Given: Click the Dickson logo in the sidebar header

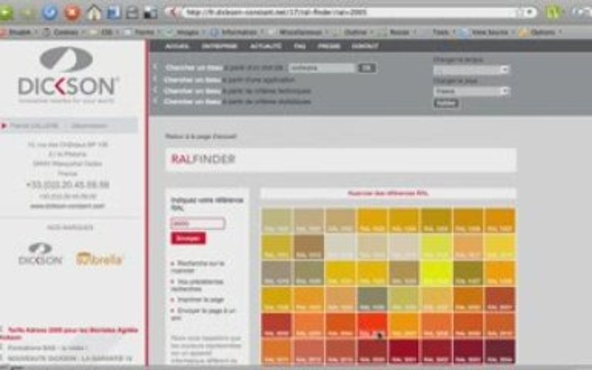Looking at the screenshot, I should pos(68,75).
